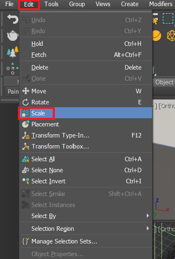
Task: Click the Object tab label
Action: point(164,82)
